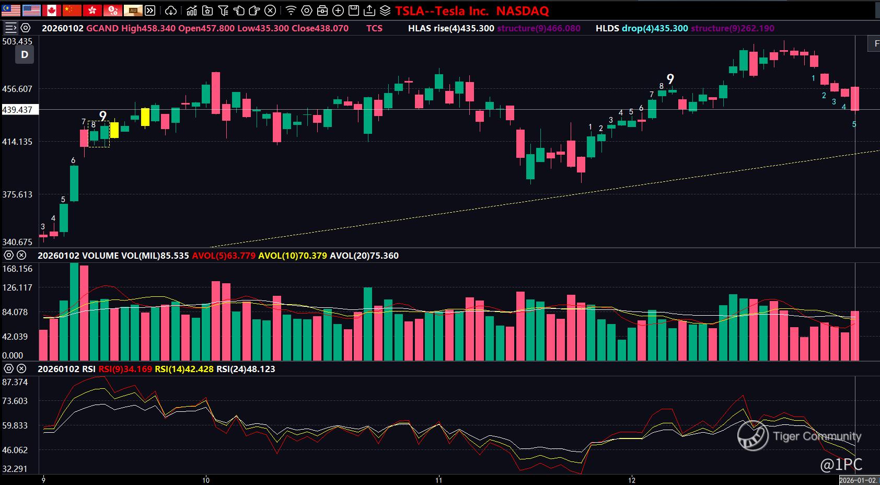Click the RSI(24)48.123 label

tap(246, 369)
